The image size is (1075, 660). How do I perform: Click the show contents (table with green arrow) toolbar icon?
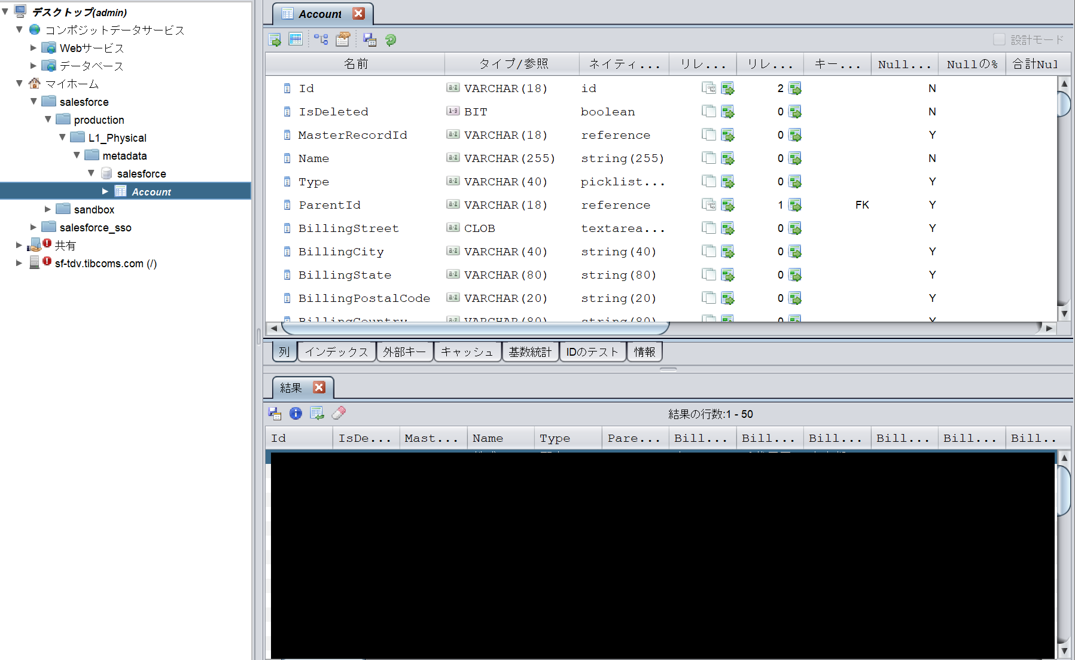click(x=275, y=40)
